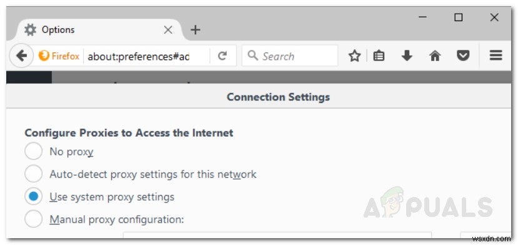Go to the home page icon
Viewport: 518px width, 245px height.
point(435,56)
